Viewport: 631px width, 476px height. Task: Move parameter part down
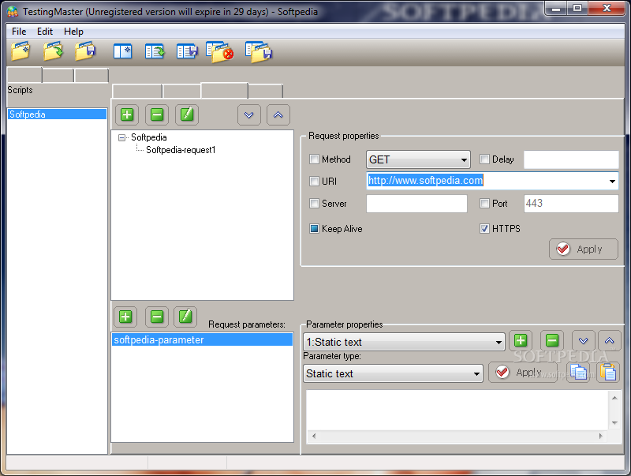coord(584,341)
